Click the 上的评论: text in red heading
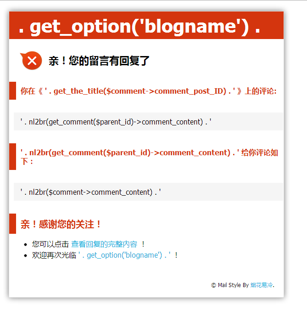The image size is (307, 316). (261, 91)
